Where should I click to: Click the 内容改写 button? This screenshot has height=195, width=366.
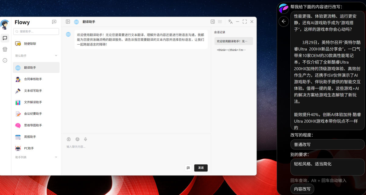pyautogui.click(x=302, y=189)
